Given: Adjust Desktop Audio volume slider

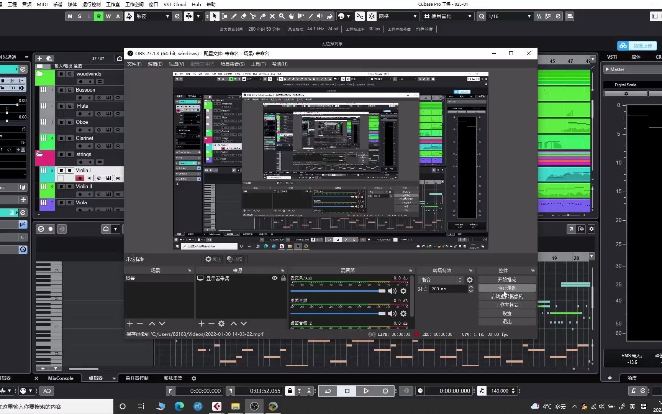Looking at the screenshot, I should (338, 314).
